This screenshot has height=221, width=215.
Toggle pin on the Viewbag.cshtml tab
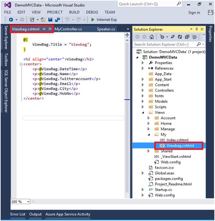tap(44, 29)
